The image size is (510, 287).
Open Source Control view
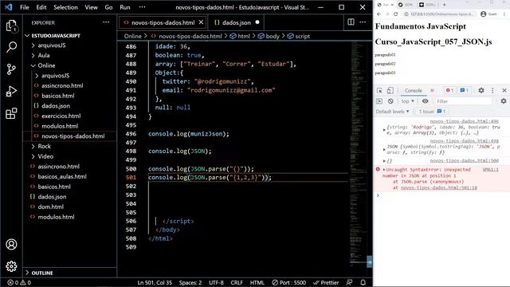(x=11, y=69)
